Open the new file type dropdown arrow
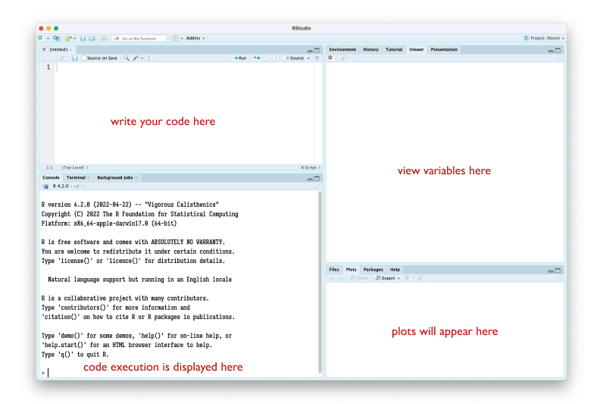The width and height of the screenshot is (603, 404). point(48,39)
